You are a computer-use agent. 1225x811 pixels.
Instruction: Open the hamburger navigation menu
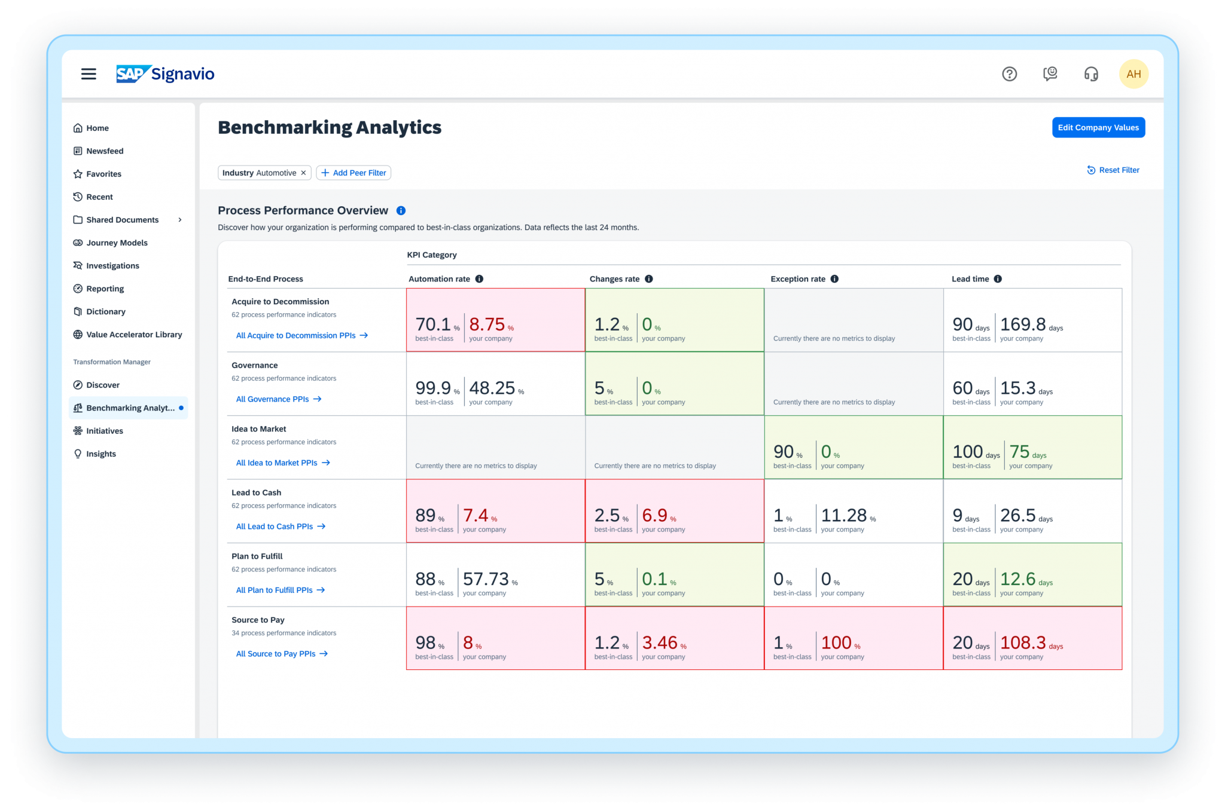pyautogui.click(x=88, y=74)
